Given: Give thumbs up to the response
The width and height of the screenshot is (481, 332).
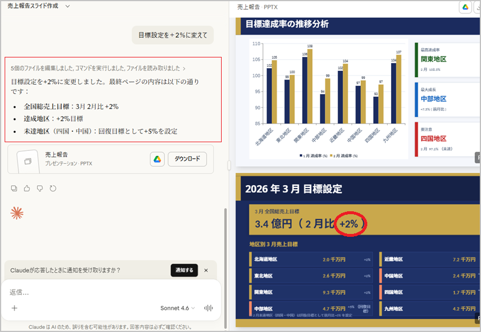Looking at the screenshot, I should pyautogui.click(x=27, y=188).
